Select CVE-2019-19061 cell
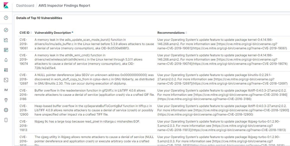 [24, 44]
